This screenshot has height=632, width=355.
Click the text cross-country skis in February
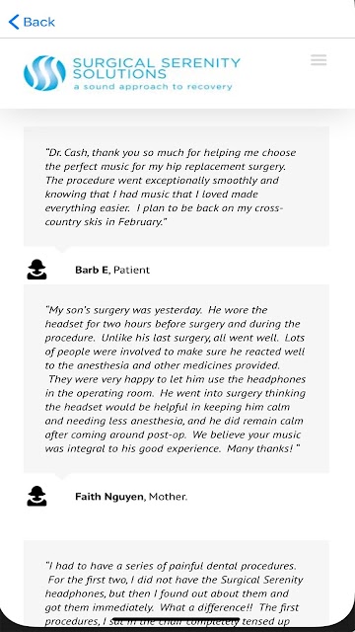(165, 215)
